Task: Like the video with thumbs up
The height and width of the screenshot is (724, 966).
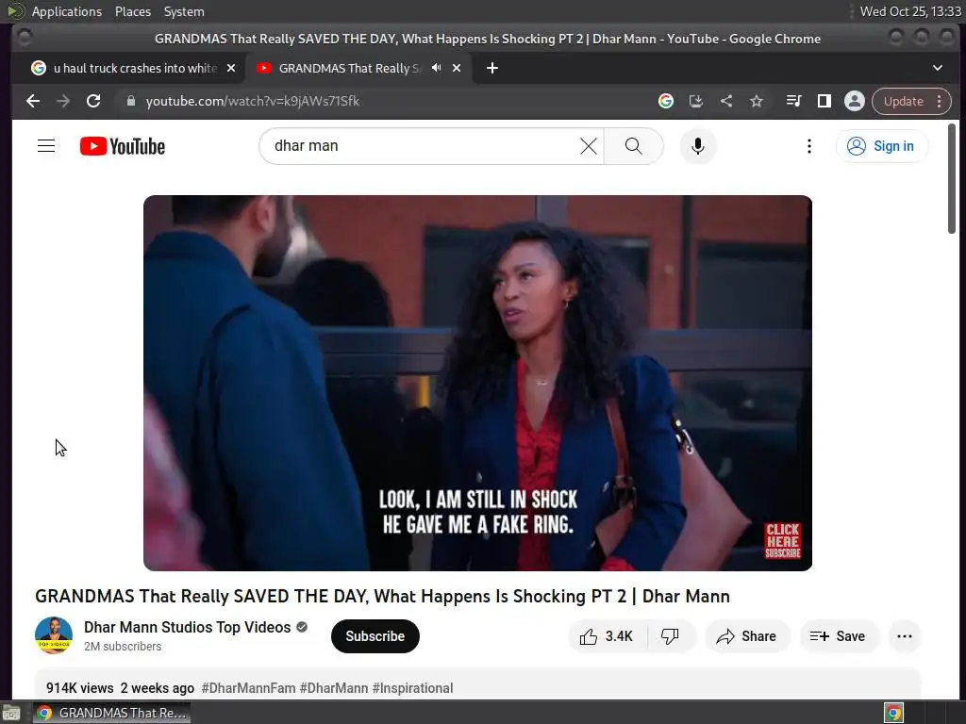Action: [x=607, y=636]
